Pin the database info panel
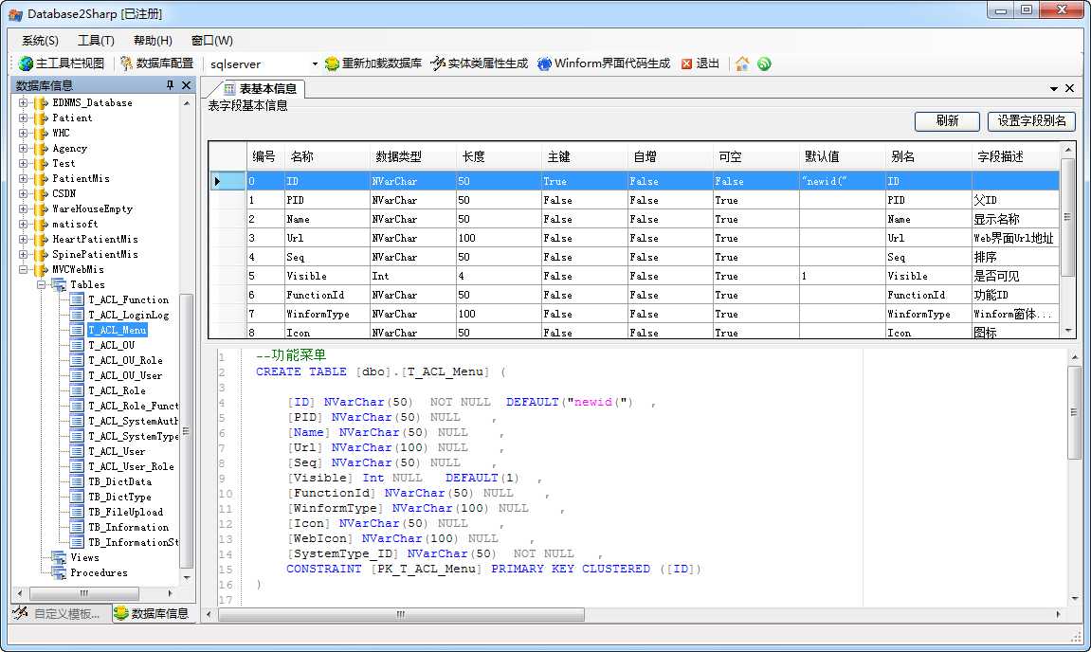The height and width of the screenshot is (652, 1091). point(170,85)
